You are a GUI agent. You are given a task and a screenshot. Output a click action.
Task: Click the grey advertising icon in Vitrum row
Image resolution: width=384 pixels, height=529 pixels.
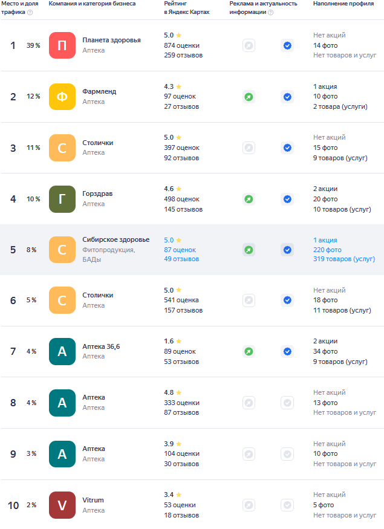point(249,505)
